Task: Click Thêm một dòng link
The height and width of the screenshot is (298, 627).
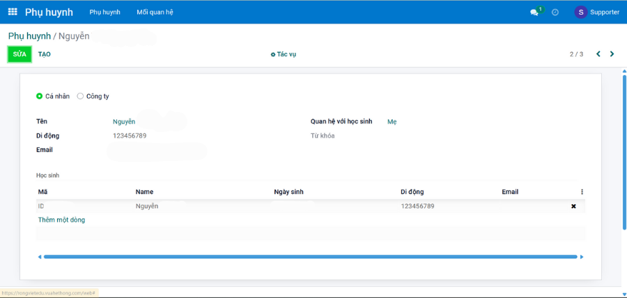Action: coord(61,220)
